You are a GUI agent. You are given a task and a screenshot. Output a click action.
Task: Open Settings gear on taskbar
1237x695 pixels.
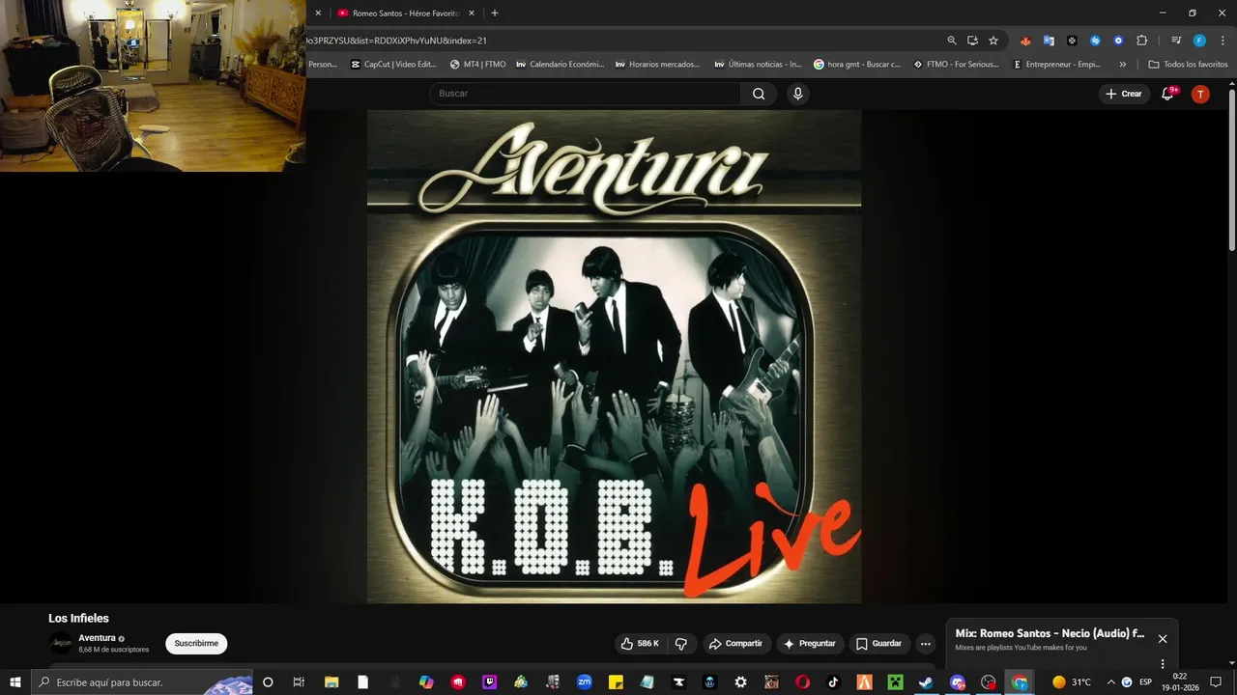740,682
